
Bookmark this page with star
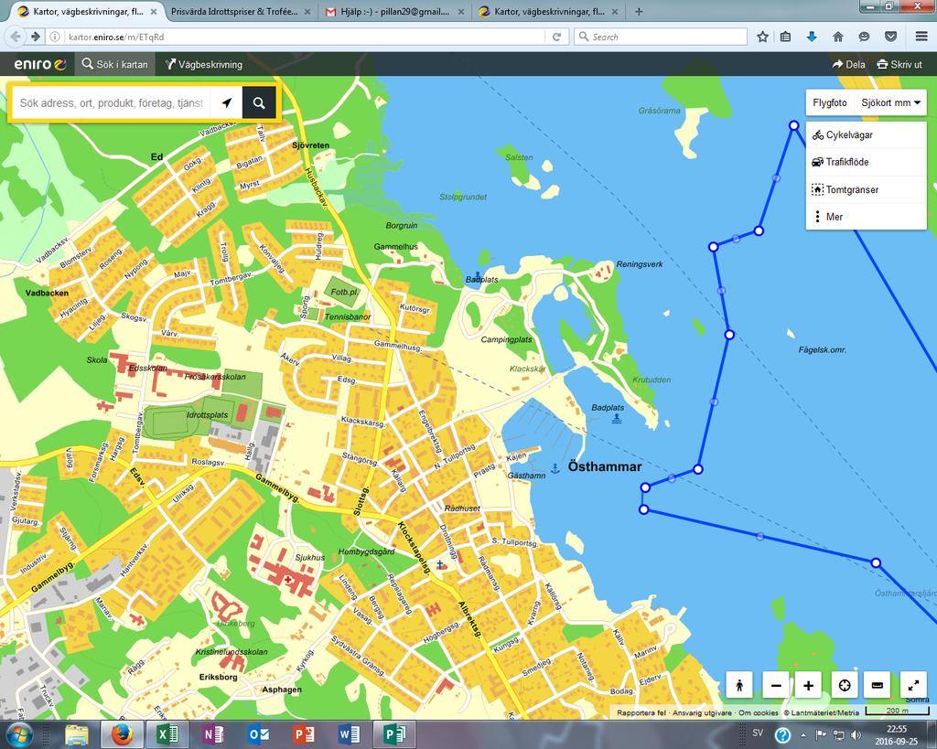point(762,37)
